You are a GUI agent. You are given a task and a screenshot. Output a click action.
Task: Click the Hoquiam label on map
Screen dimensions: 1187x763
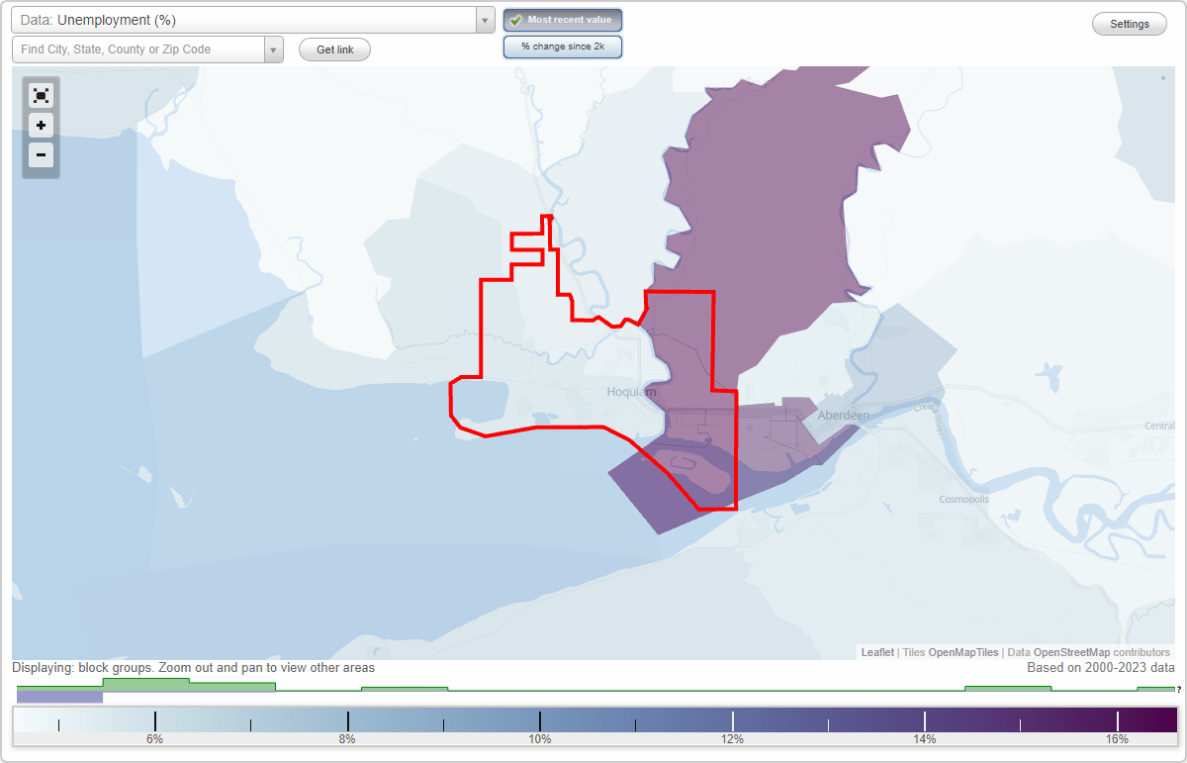[631, 392]
